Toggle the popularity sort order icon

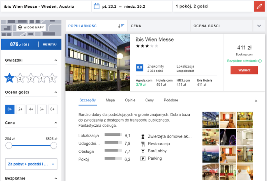click(x=121, y=26)
